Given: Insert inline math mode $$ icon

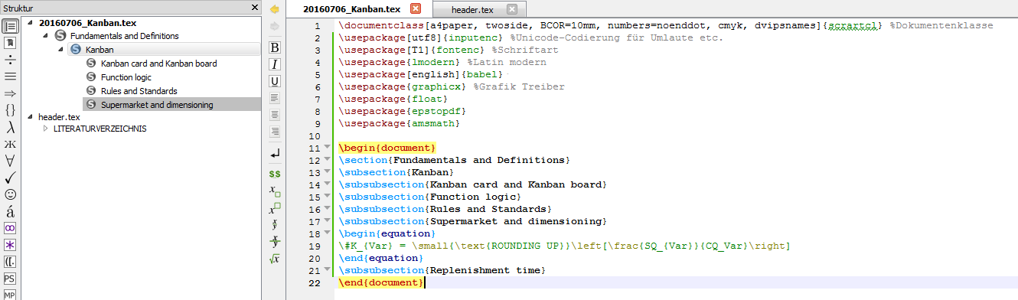Looking at the screenshot, I should (275, 174).
